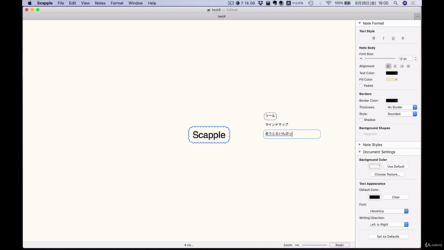Toggle Bold text style
444x250 pixels.
point(373,38)
